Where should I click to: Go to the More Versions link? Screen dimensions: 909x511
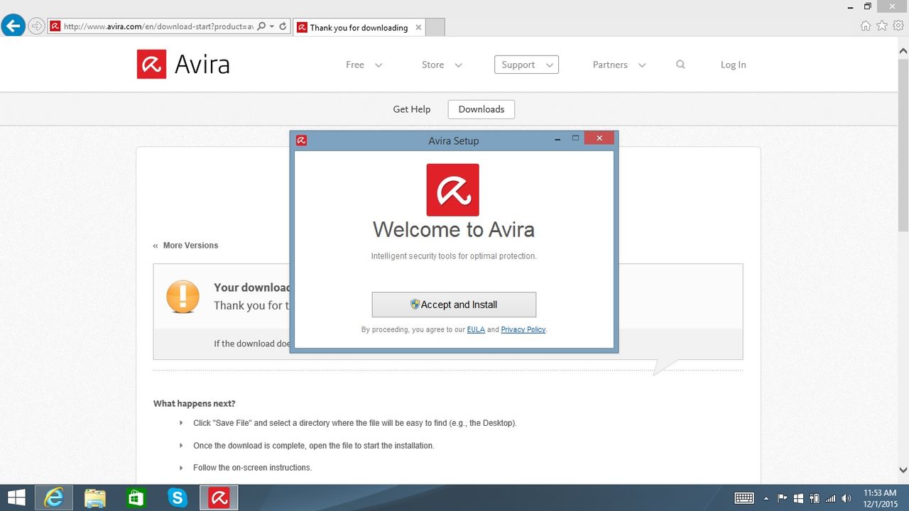click(x=190, y=246)
